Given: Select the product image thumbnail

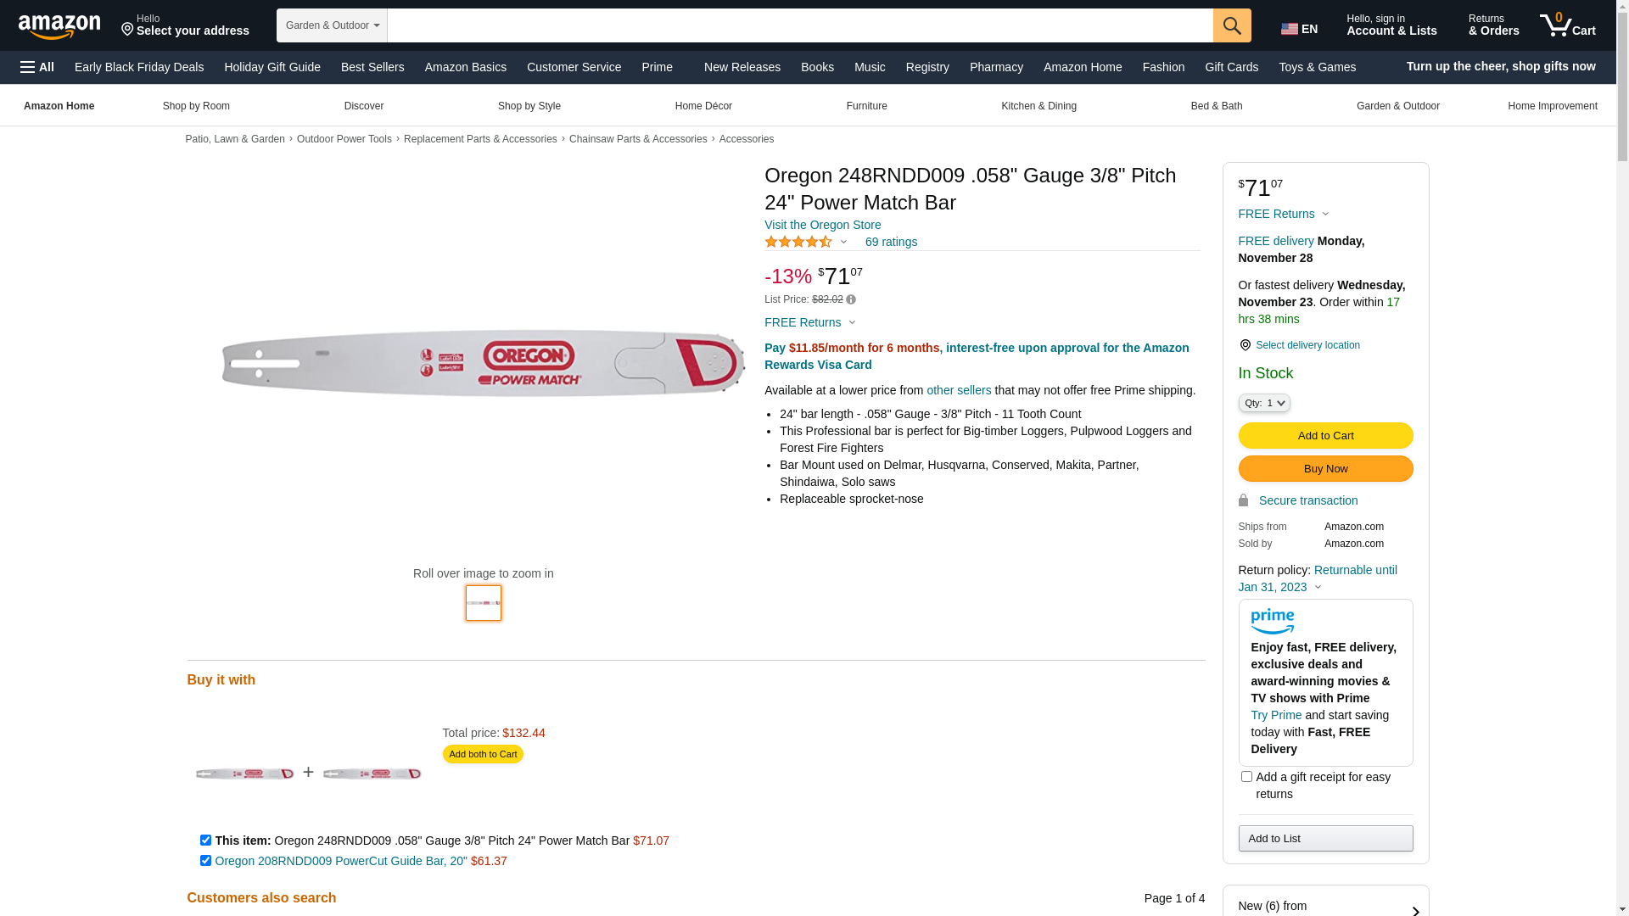Looking at the screenshot, I should click(484, 603).
